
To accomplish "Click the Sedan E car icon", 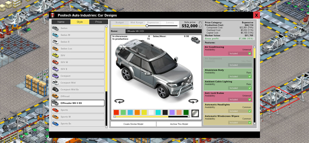I will coord(55,42).
